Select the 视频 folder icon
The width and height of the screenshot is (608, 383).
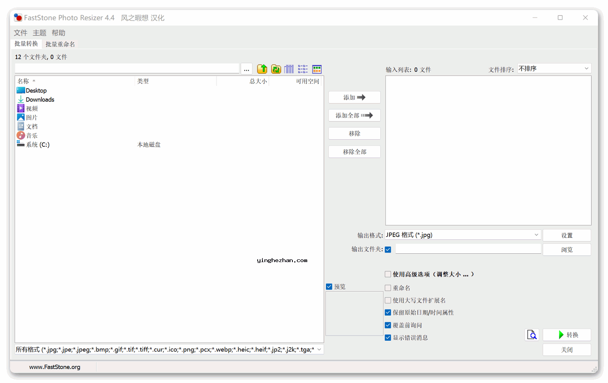coord(21,108)
